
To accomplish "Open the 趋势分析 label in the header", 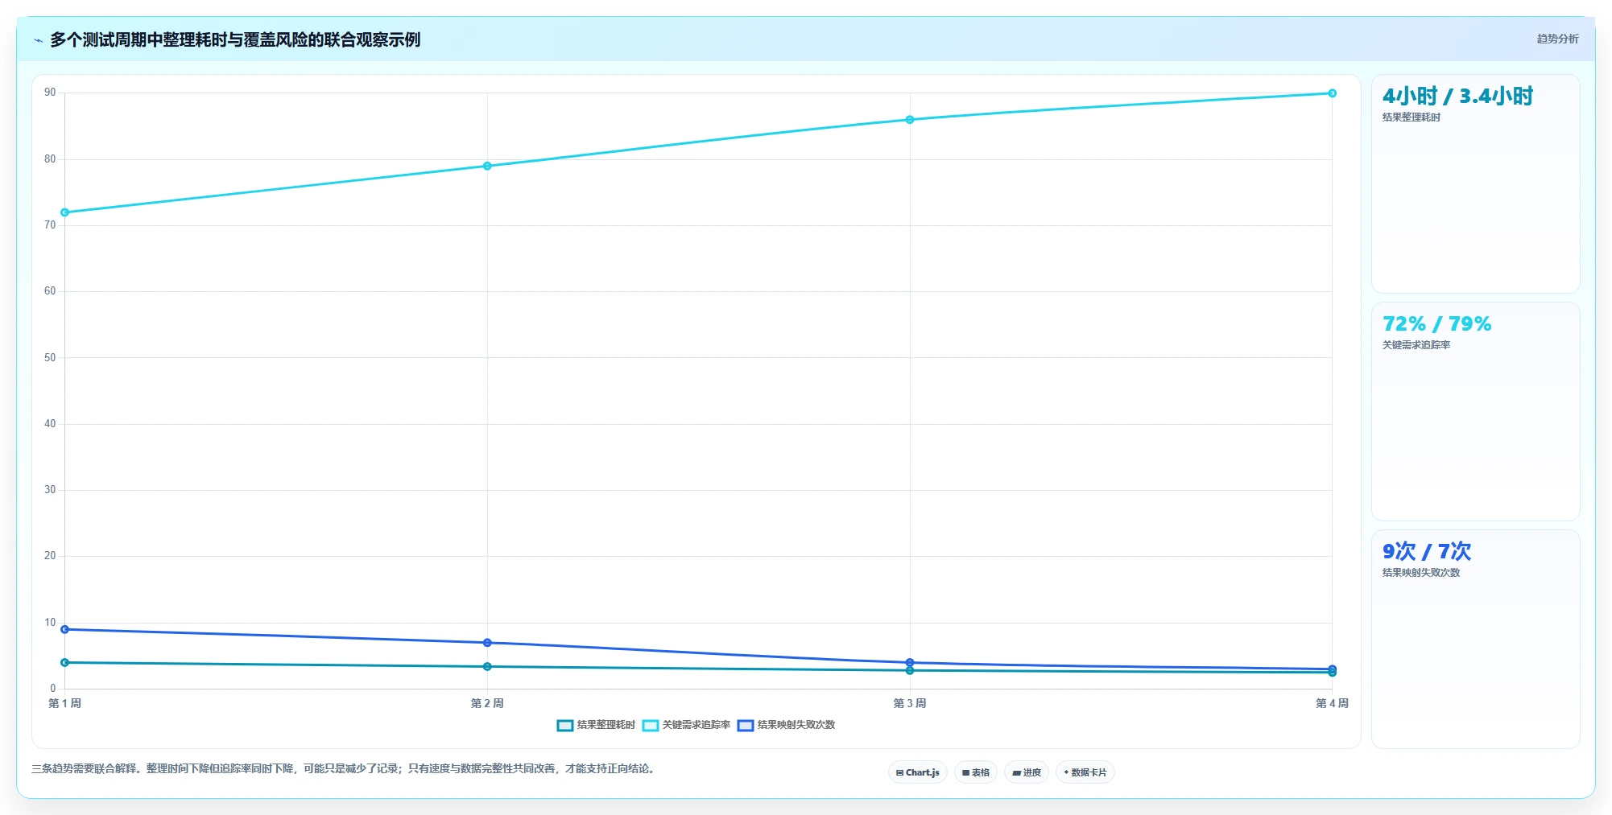I will pos(1557,39).
